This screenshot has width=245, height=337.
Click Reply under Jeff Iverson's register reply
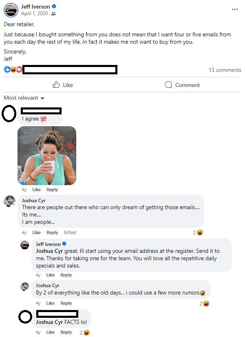click(x=66, y=275)
